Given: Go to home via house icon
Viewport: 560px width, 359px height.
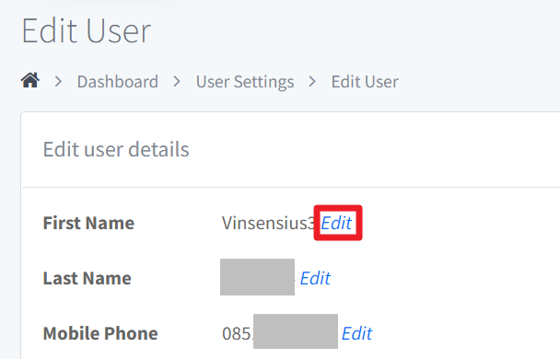Looking at the screenshot, I should (30, 80).
